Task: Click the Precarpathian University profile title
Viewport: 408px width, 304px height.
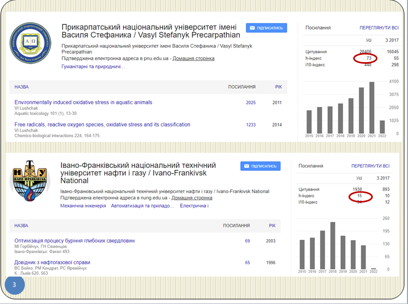Action: (x=151, y=31)
